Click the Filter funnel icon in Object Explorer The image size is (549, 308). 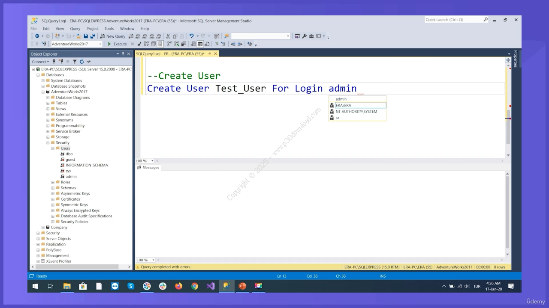[x=75, y=62]
